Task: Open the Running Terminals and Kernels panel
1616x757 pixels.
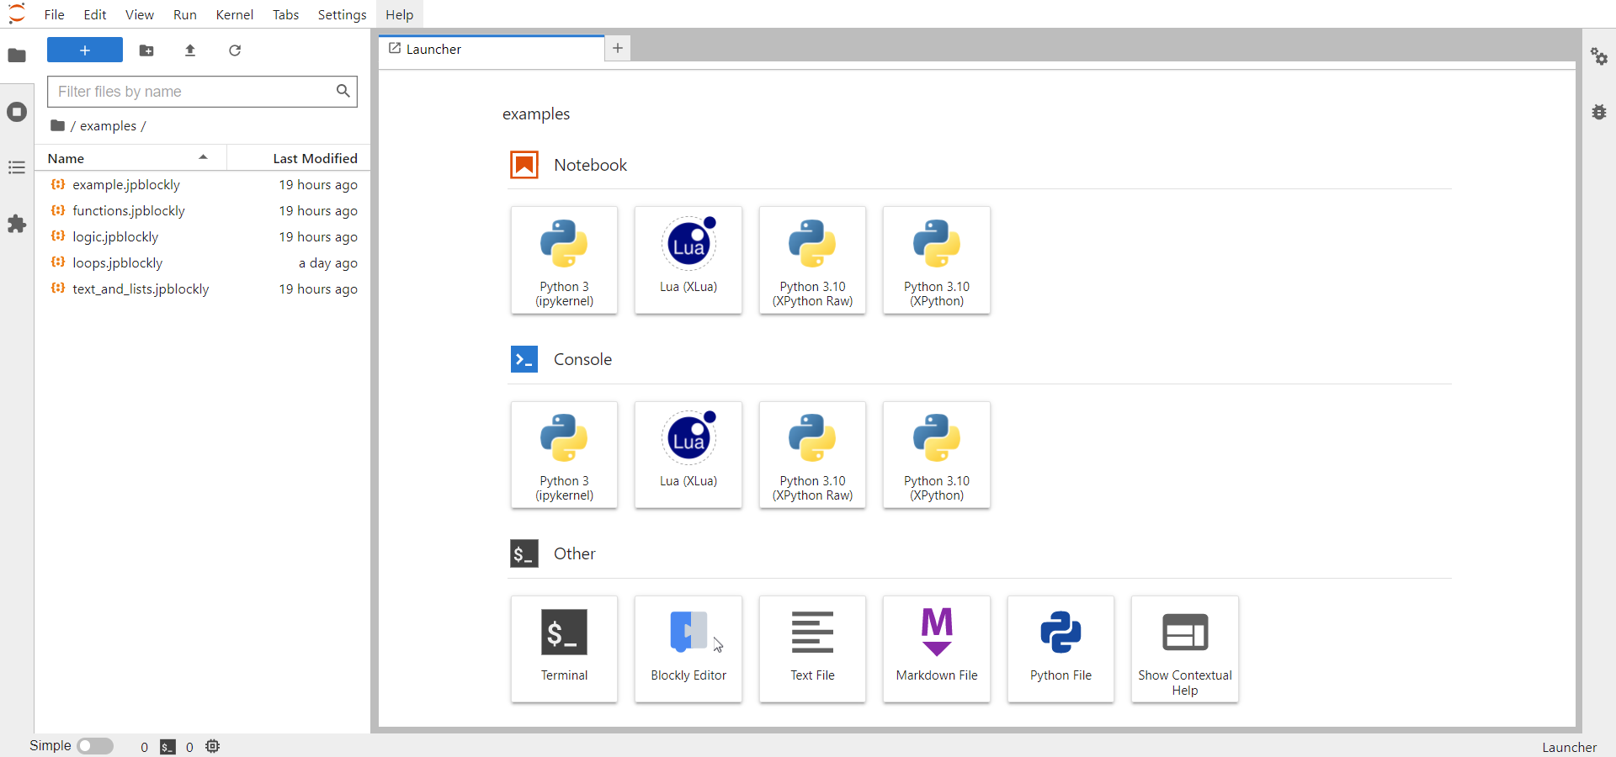Action: point(17,112)
